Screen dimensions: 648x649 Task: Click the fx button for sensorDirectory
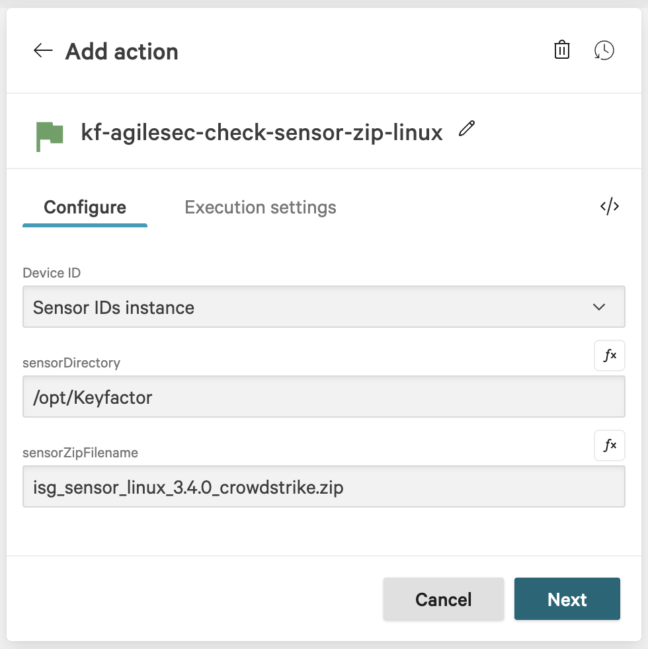coord(609,356)
